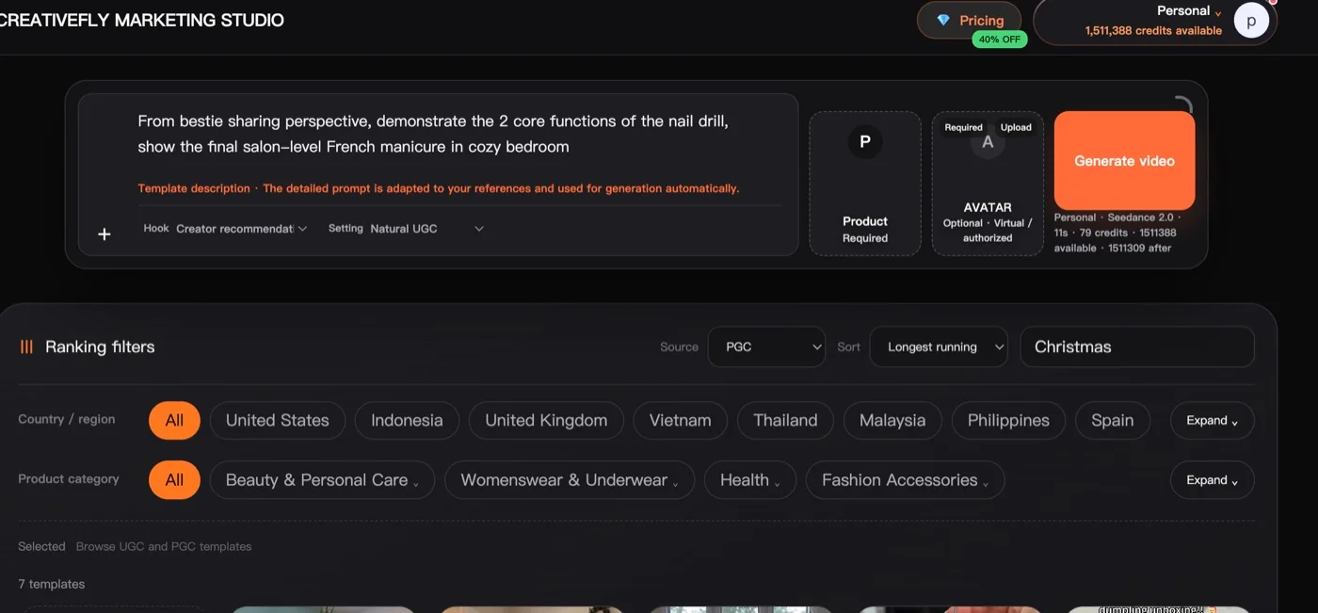Filter by Malaysia
This screenshot has height=613, width=1318.
[x=892, y=420]
